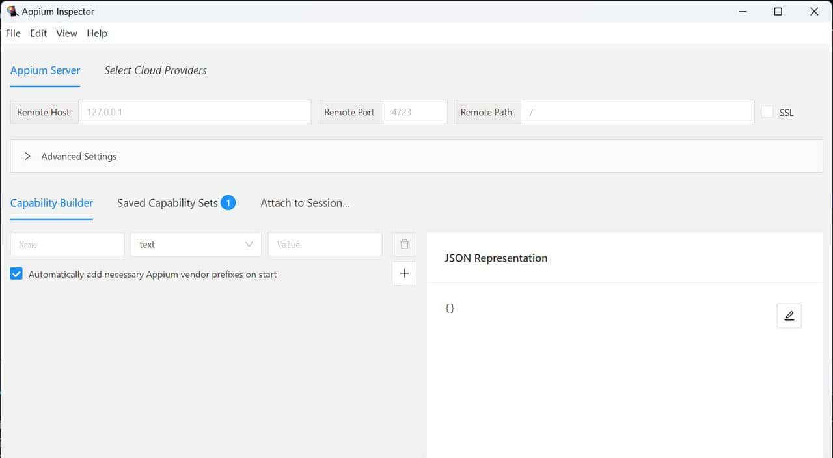This screenshot has height=458, width=833.
Task: Click the trash icon to clear capability row
Action: [403, 244]
